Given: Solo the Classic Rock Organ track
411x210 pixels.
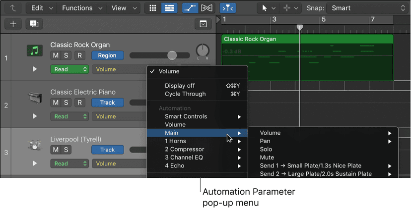Looking at the screenshot, I should tap(66, 55).
